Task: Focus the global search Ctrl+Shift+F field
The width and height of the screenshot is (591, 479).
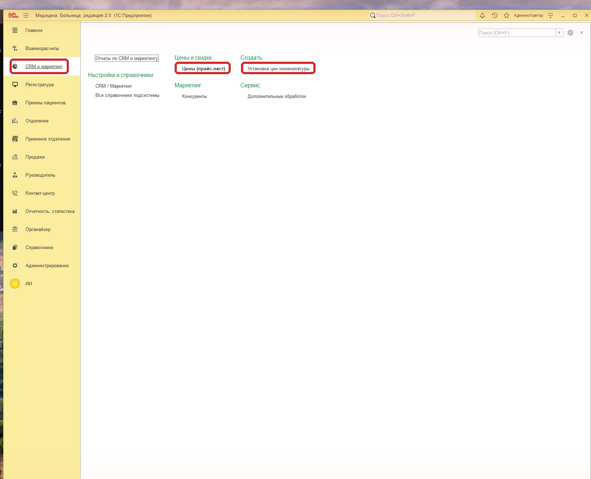Action: click(422, 15)
